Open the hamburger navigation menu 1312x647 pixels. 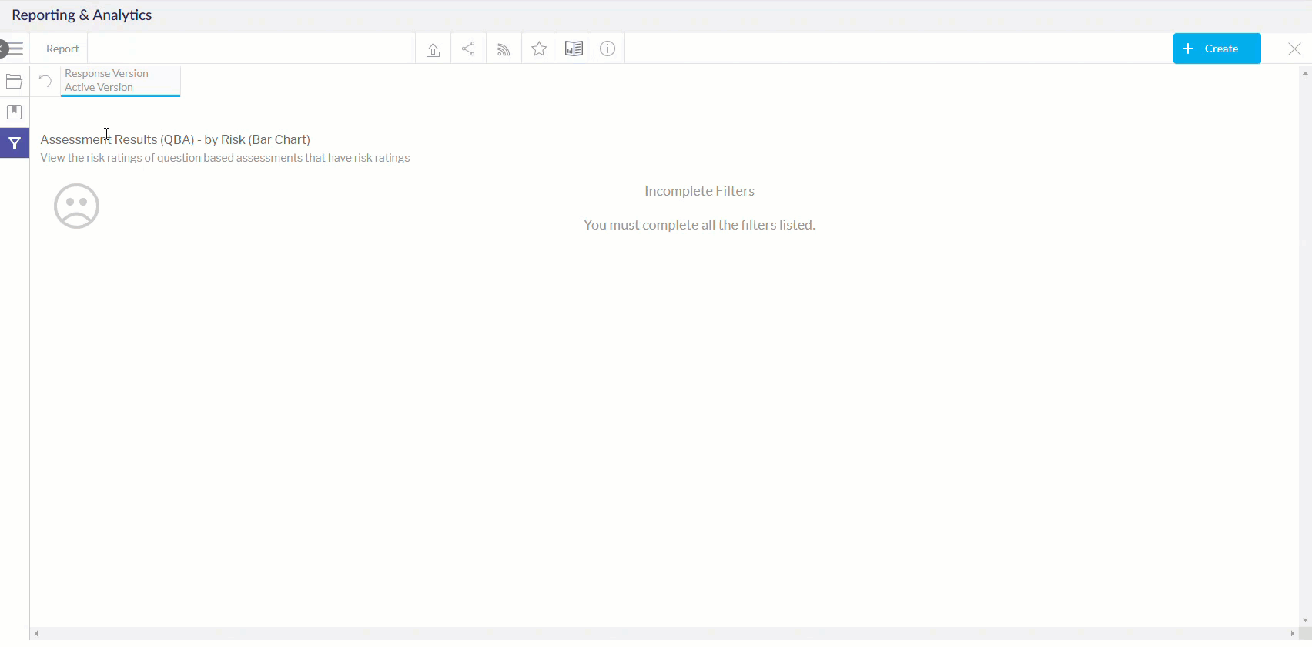point(13,49)
